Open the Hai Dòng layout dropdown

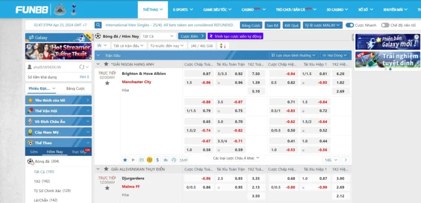pyautogui.click(x=335, y=56)
